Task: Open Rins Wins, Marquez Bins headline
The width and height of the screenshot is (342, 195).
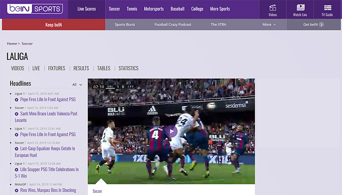Action: coord(48,190)
